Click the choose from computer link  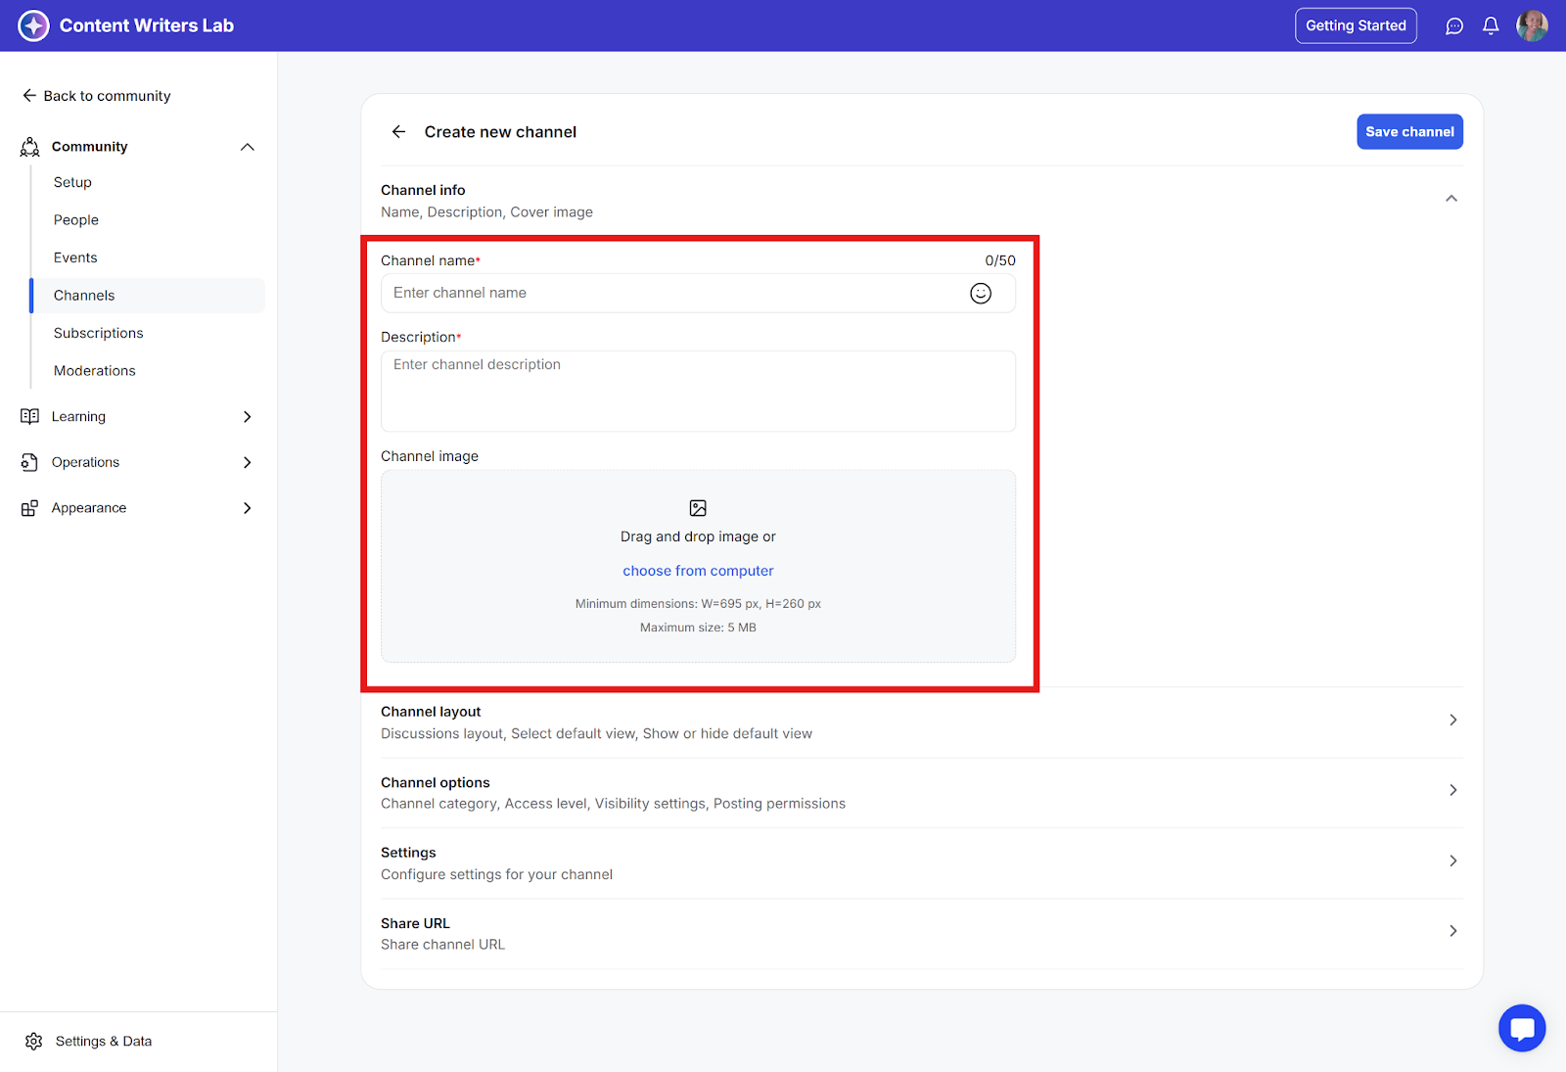tap(698, 571)
